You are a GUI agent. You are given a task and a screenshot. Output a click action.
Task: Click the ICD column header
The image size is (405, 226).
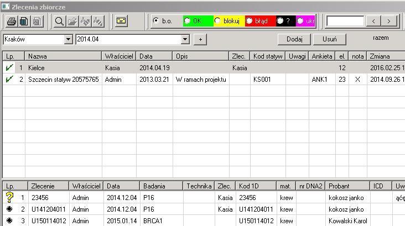point(381,186)
